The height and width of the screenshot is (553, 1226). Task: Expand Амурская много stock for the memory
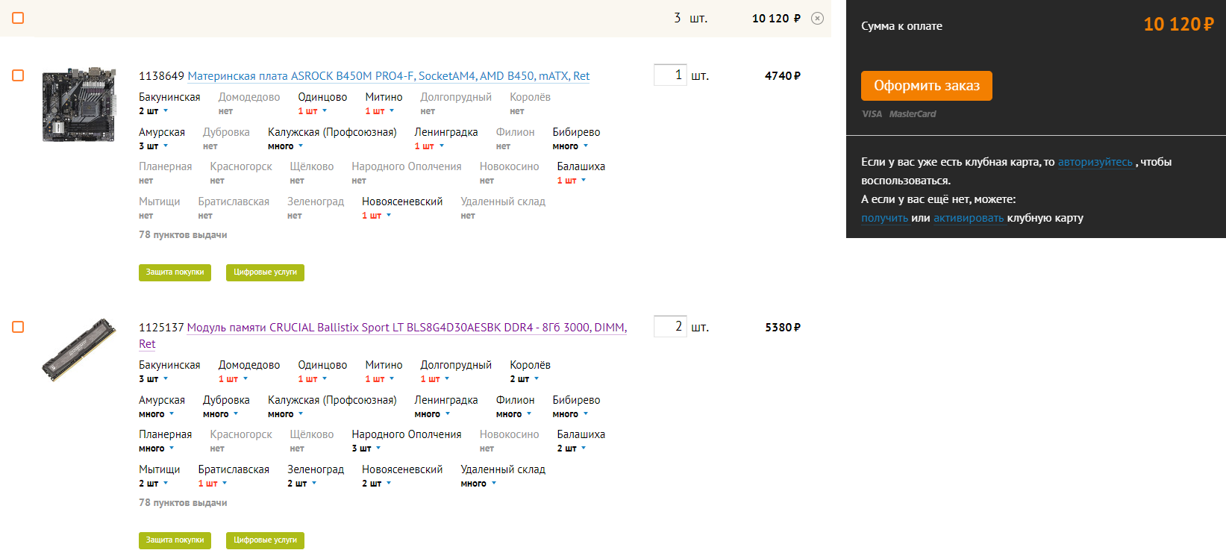click(157, 414)
